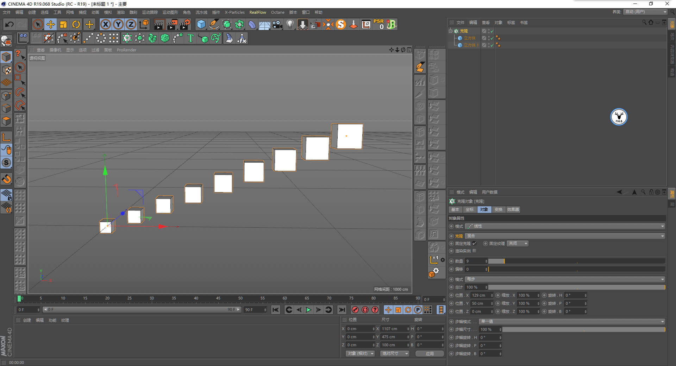
Task: Toggle the 固定克隆 checkbox
Action: 474,243
